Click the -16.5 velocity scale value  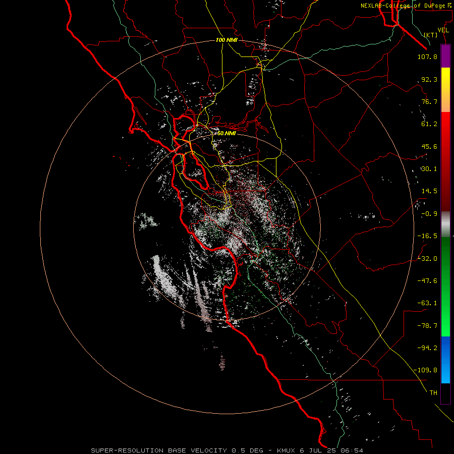pyautogui.click(x=427, y=236)
